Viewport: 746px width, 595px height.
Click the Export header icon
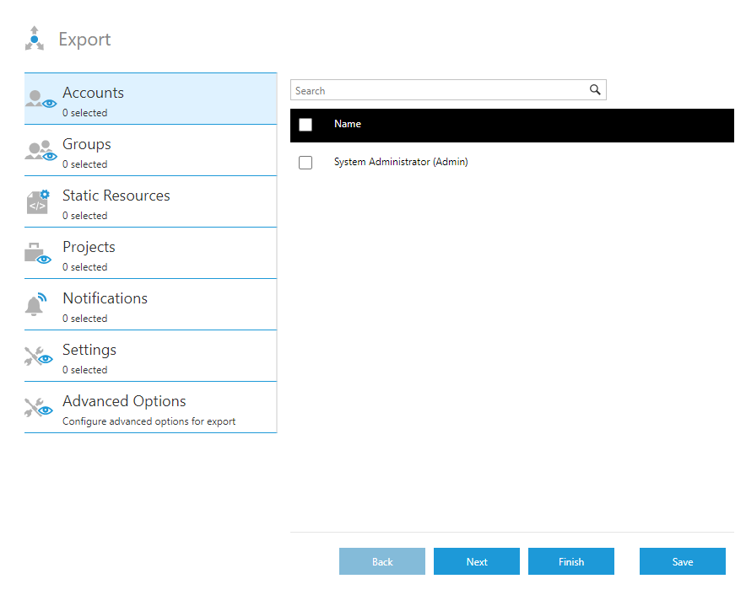point(35,39)
